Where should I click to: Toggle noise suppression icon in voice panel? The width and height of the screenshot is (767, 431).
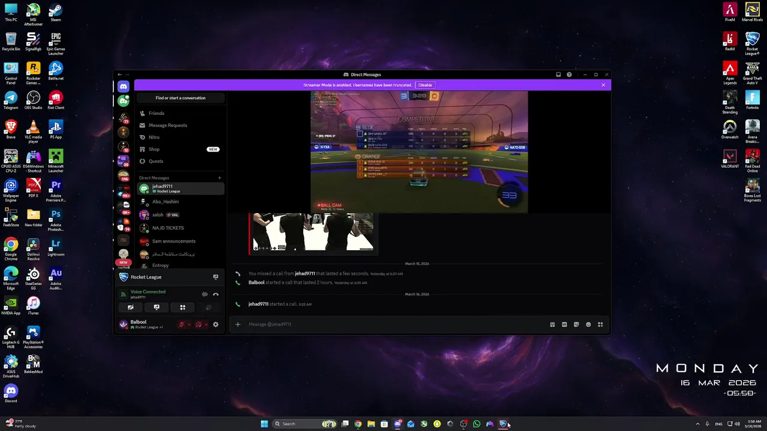[x=205, y=294]
